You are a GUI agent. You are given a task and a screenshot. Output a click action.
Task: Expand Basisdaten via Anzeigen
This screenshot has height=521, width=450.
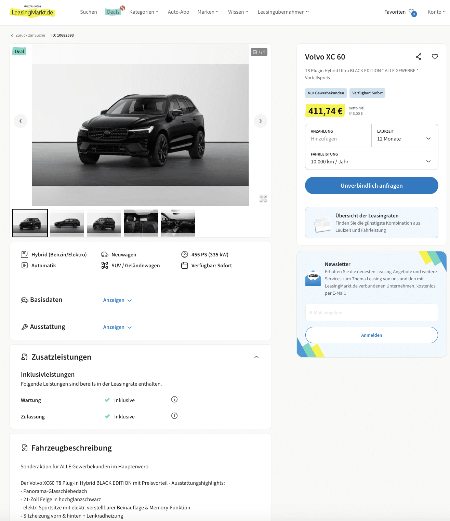pyautogui.click(x=118, y=300)
